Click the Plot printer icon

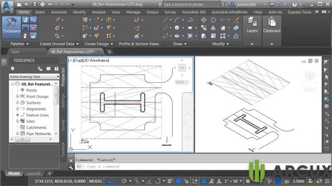43,4
